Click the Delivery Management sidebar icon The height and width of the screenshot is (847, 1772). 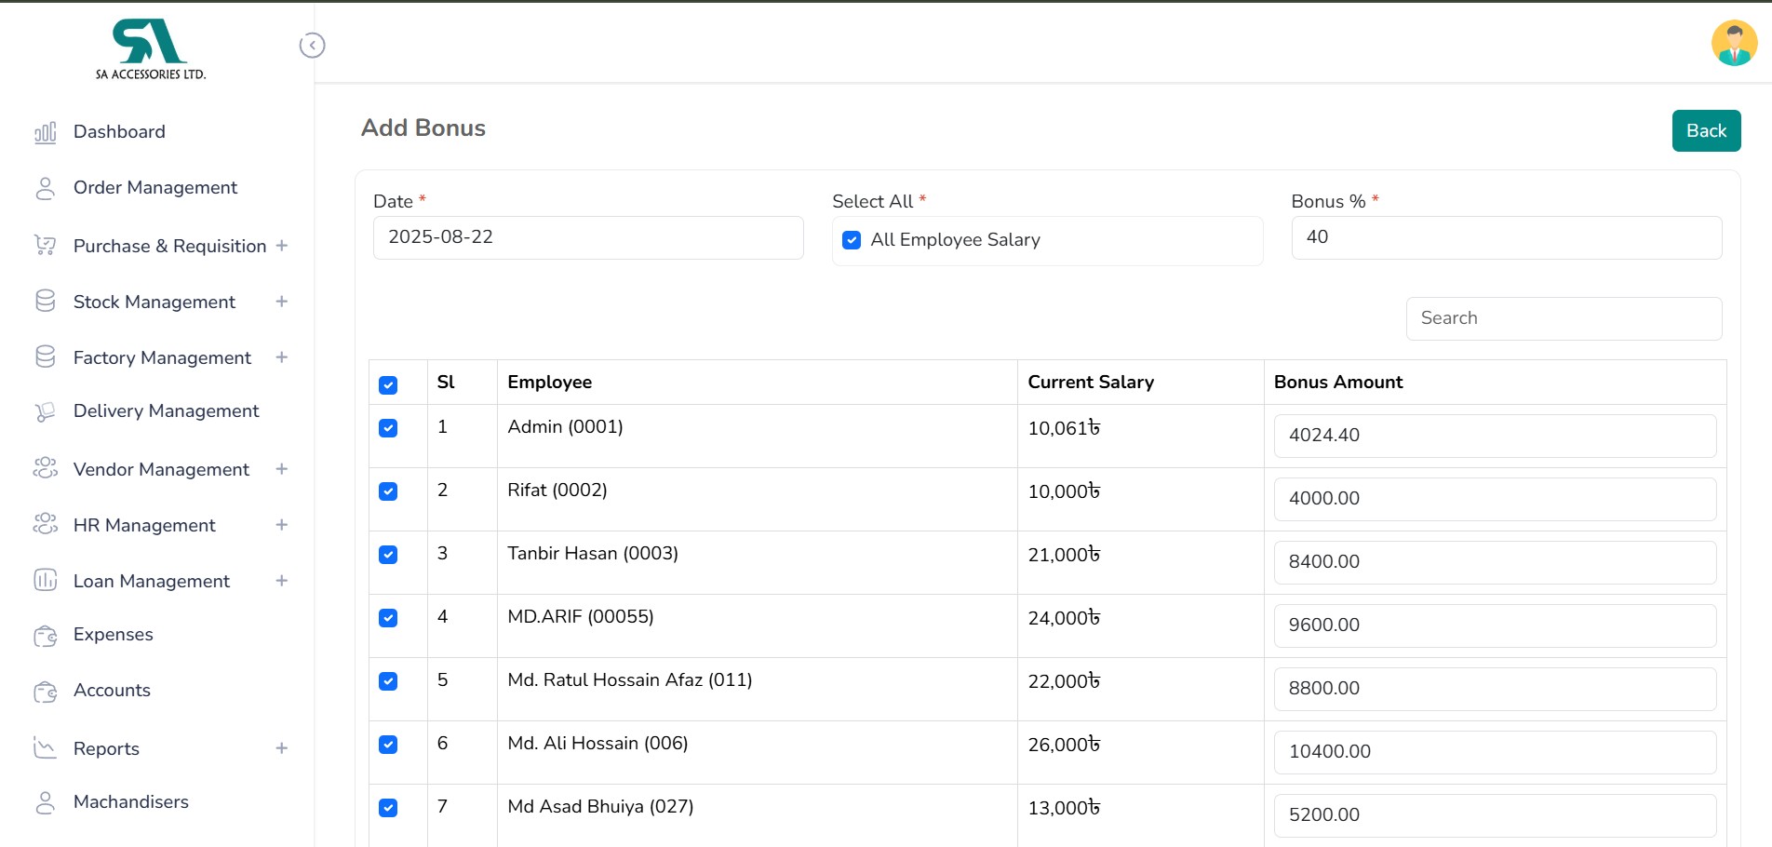coord(45,411)
